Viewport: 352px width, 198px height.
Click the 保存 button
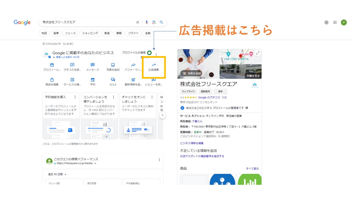point(221,92)
